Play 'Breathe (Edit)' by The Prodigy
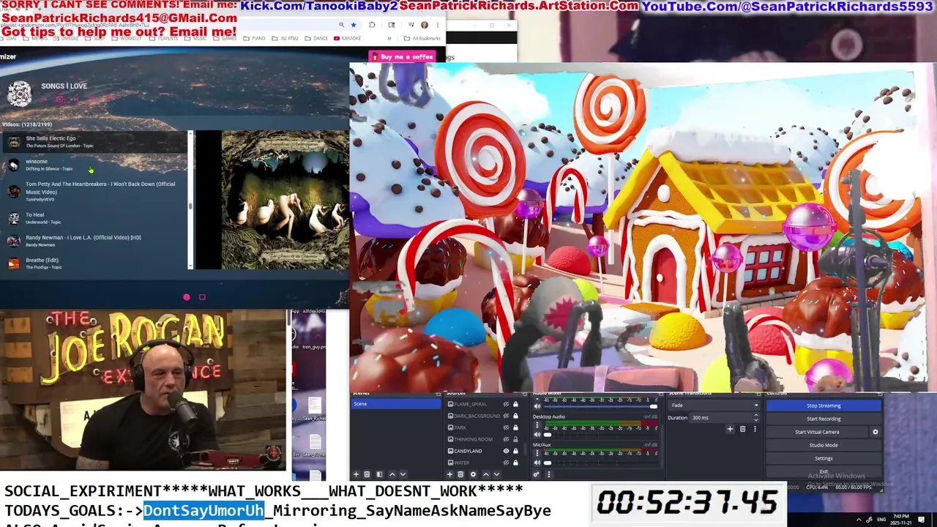Viewport: 937px width, 527px height. coord(95,263)
